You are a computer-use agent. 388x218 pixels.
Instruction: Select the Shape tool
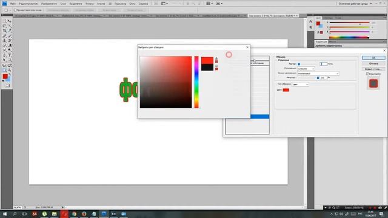tap(10, 60)
